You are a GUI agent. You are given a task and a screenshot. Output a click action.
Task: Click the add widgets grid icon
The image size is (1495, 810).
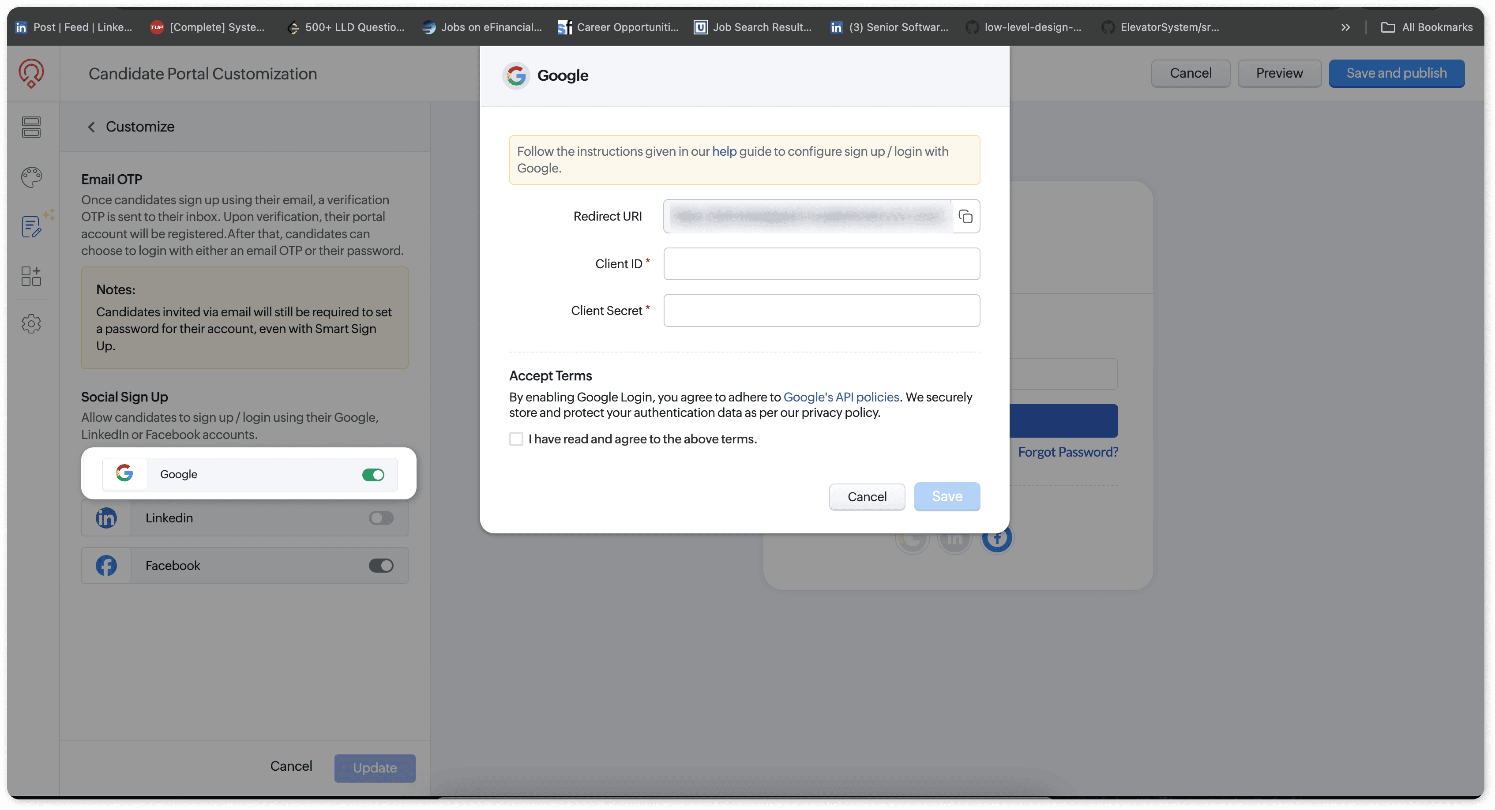31,276
